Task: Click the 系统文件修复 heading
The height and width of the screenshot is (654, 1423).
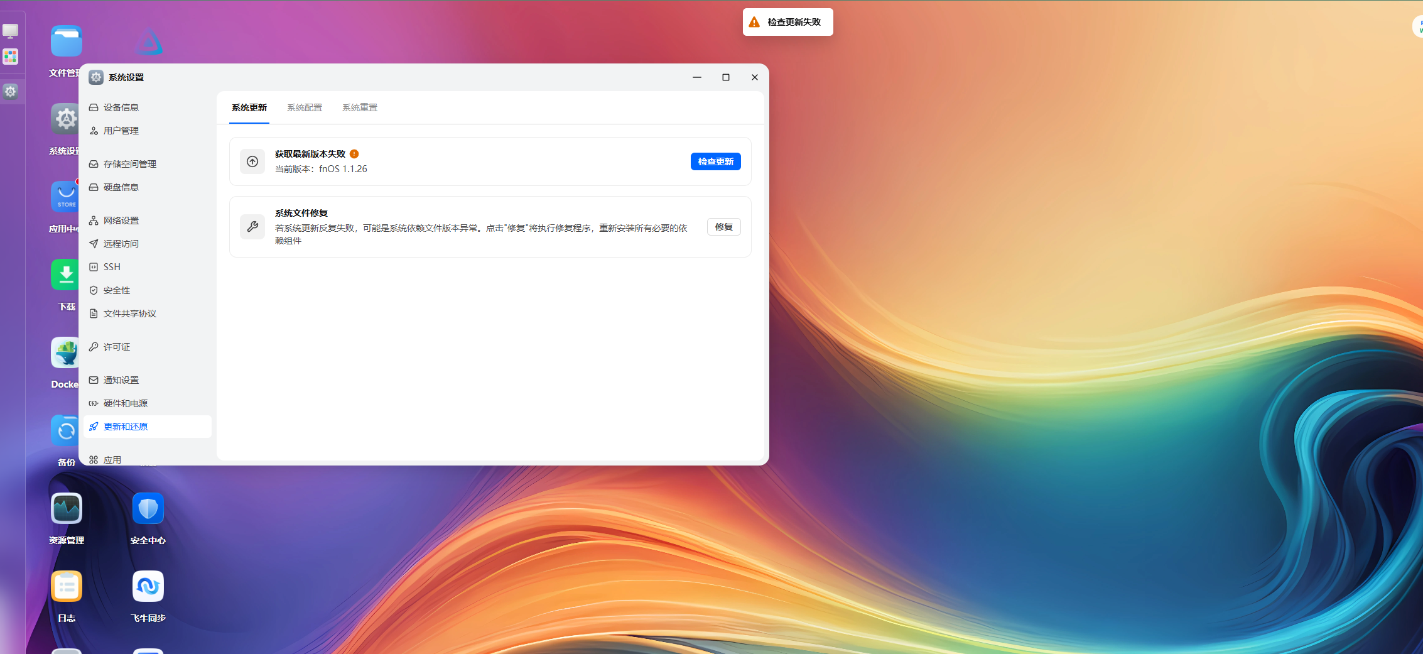Action: click(301, 213)
